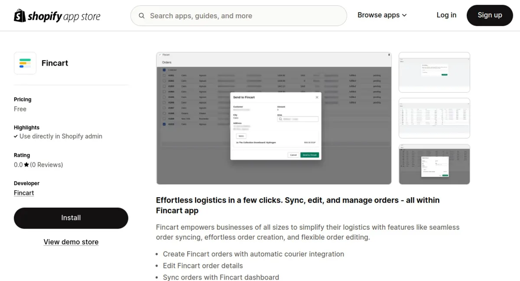The width and height of the screenshot is (520, 281).
Task: Open the middle orders table thumbnail
Action: 434,118
